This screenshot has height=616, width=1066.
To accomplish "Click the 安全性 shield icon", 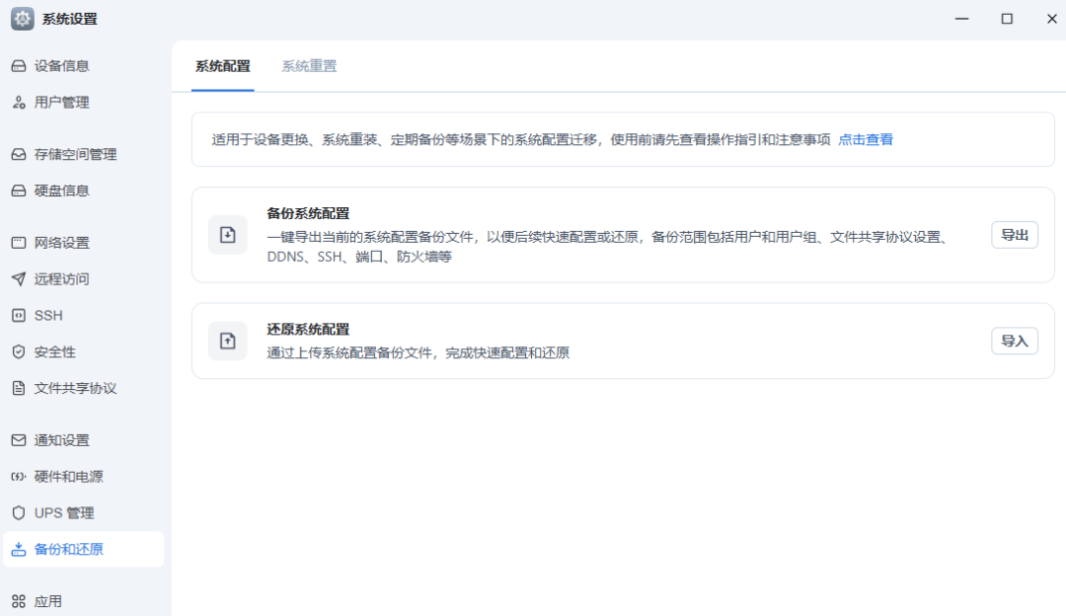I will point(18,352).
